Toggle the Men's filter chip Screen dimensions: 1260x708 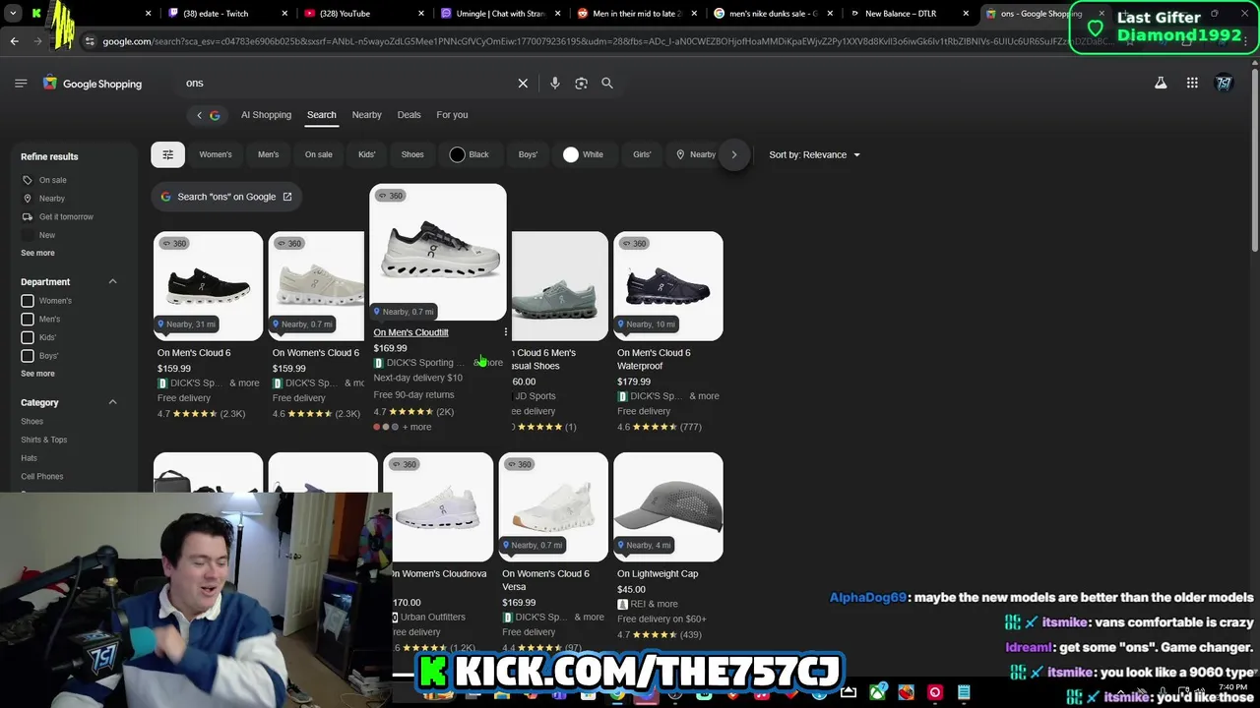pyautogui.click(x=268, y=154)
